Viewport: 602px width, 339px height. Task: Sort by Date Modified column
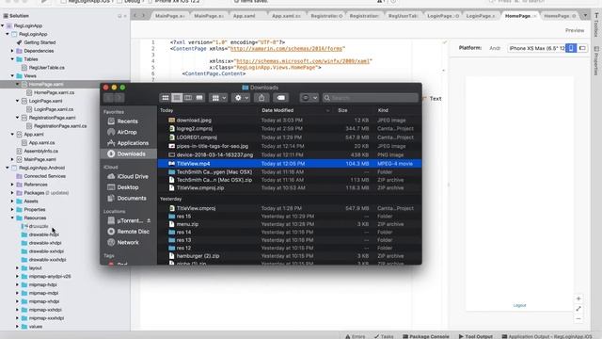tap(277, 110)
